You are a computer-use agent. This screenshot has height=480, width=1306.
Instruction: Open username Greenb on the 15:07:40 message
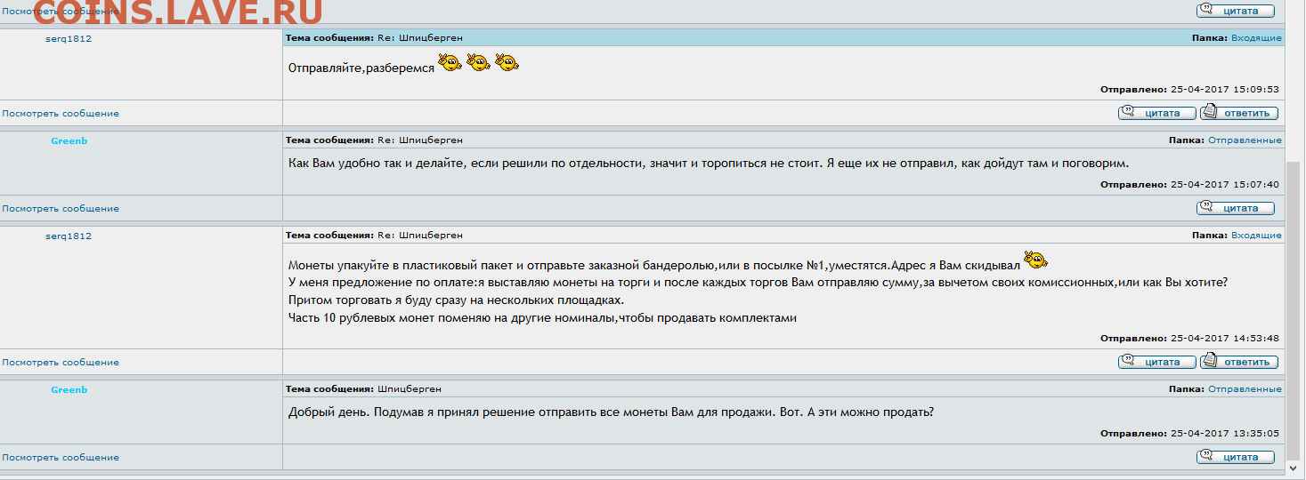[x=69, y=140]
